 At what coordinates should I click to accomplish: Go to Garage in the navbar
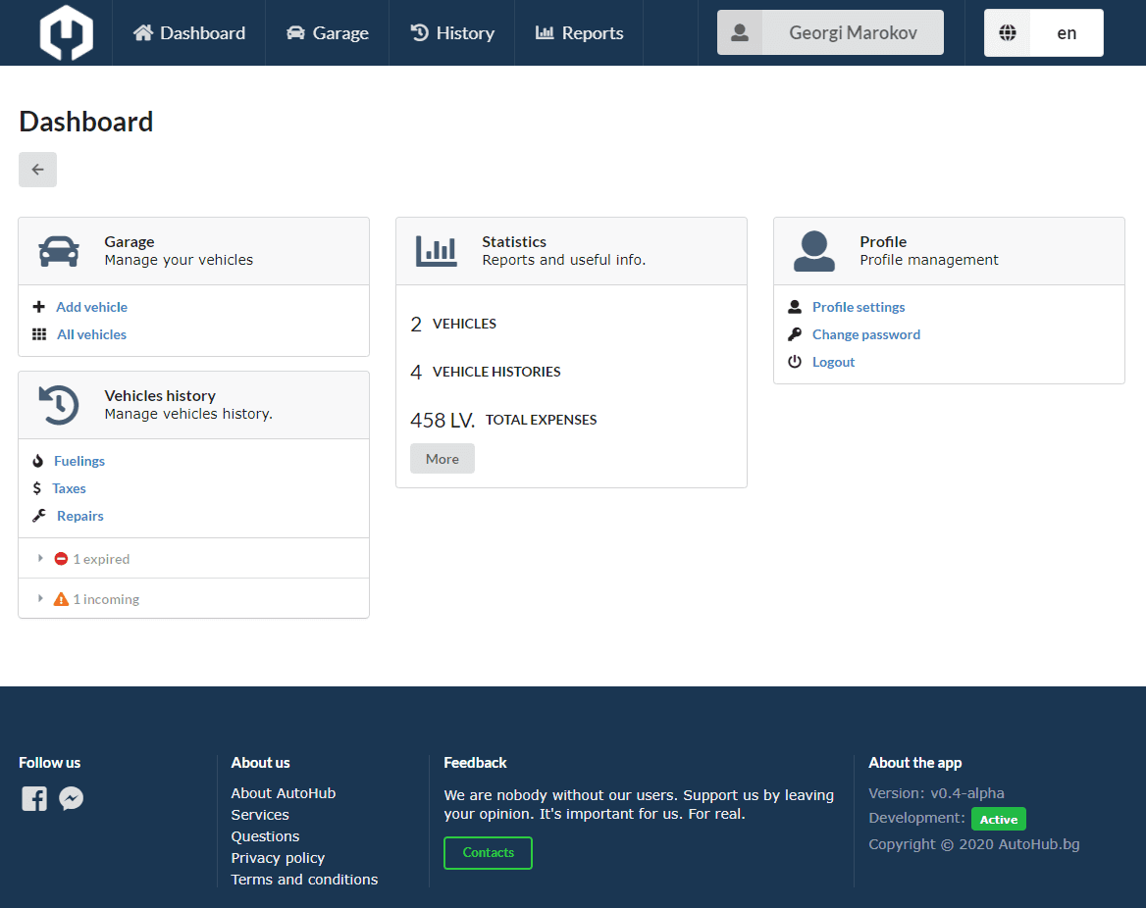coord(327,33)
